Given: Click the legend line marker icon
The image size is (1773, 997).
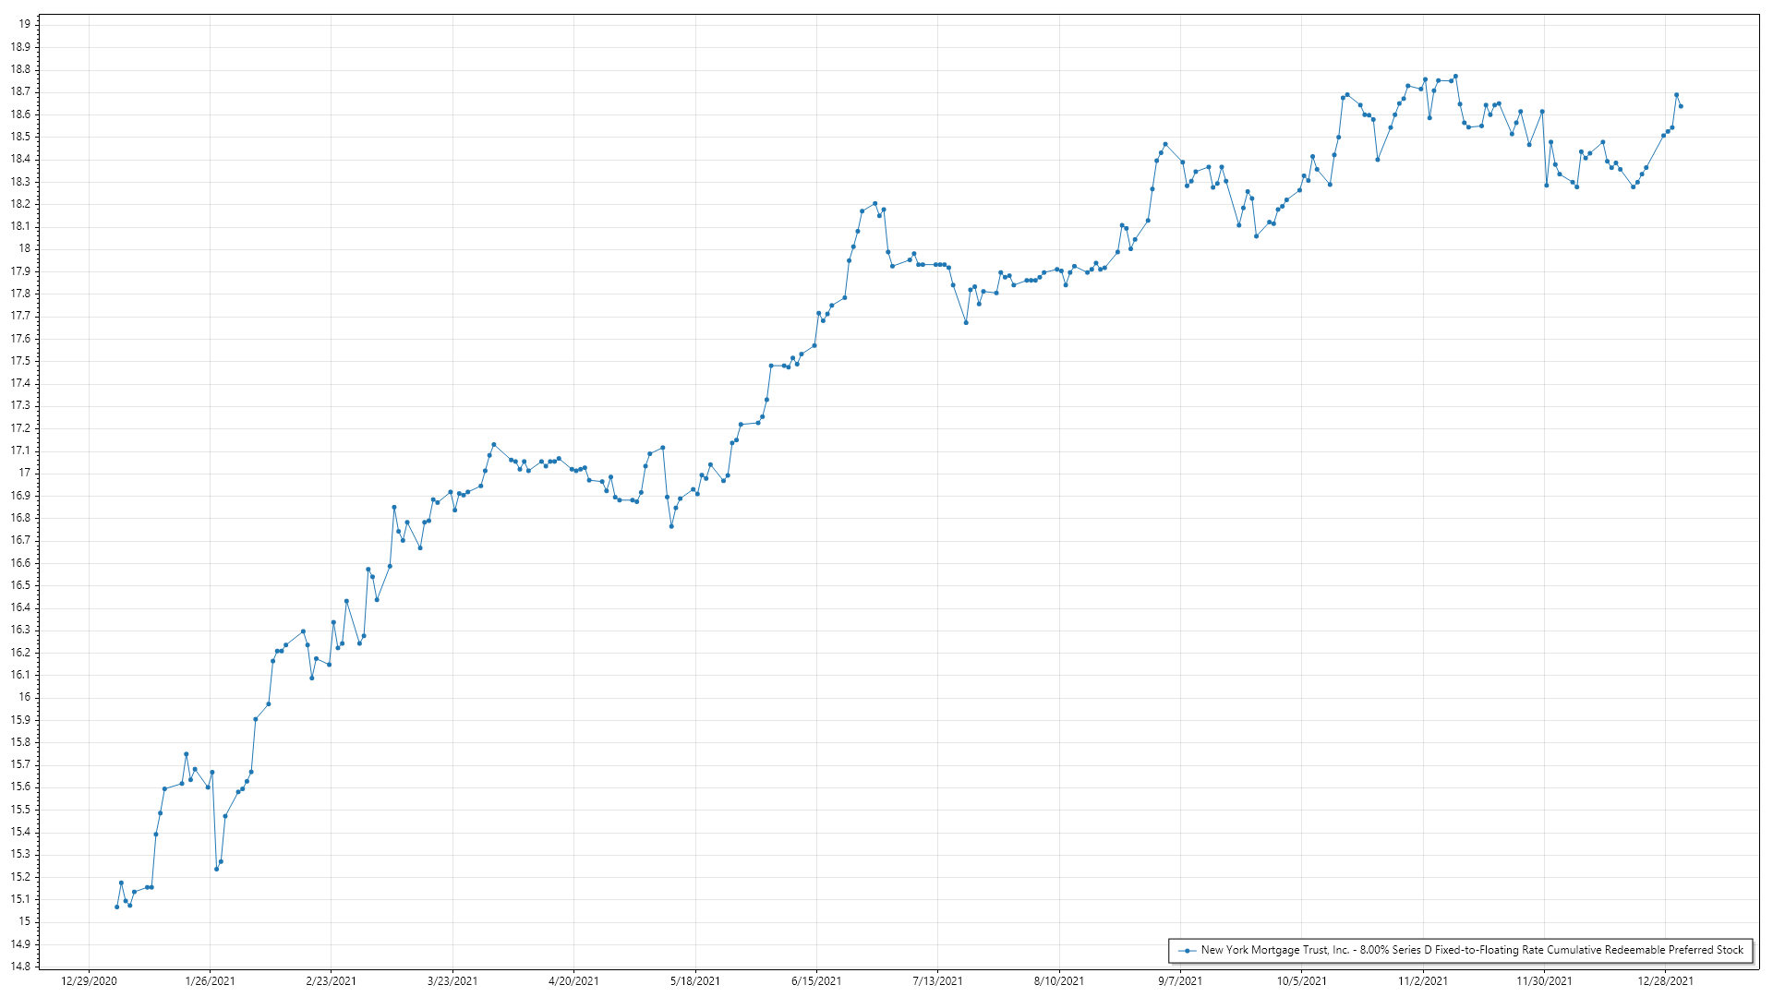Looking at the screenshot, I should coord(1187,950).
